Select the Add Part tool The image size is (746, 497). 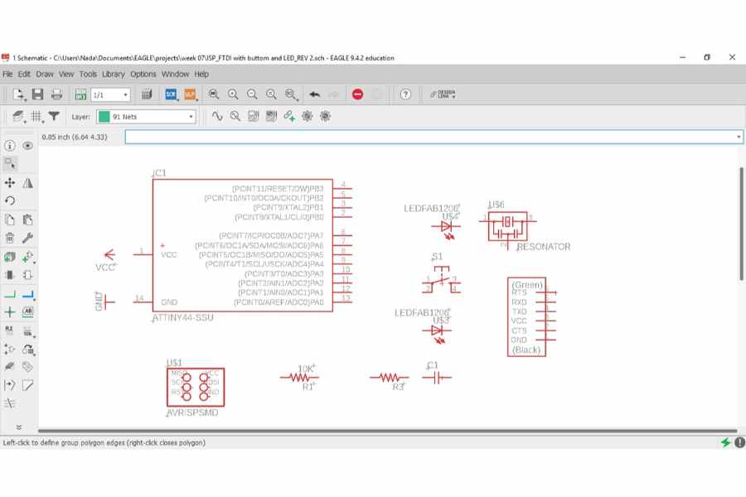click(9, 257)
